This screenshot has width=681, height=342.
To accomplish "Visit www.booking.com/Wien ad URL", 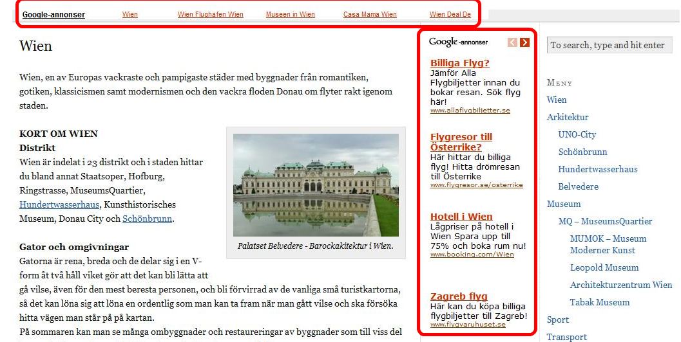I will click(x=472, y=254).
